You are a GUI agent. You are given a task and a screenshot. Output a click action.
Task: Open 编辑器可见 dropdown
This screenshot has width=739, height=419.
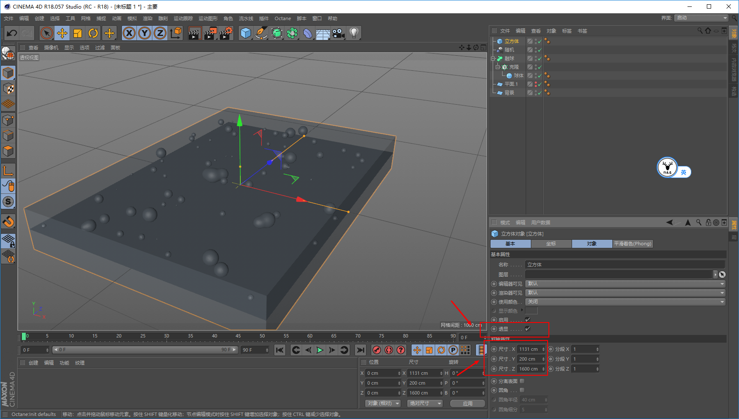click(625, 283)
